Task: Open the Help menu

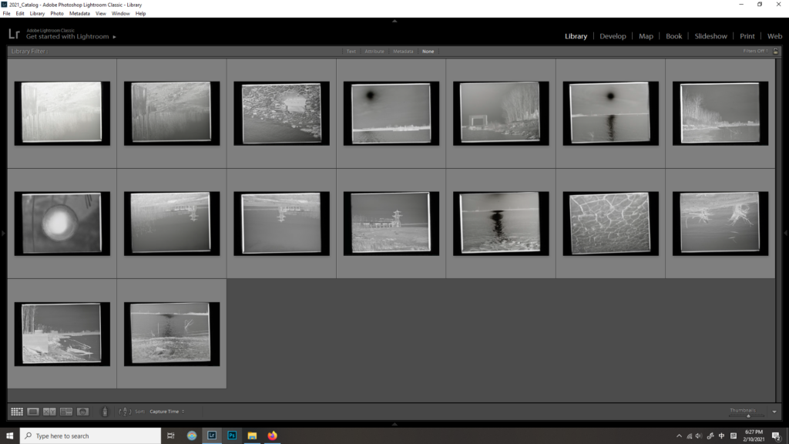Action: point(140,14)
